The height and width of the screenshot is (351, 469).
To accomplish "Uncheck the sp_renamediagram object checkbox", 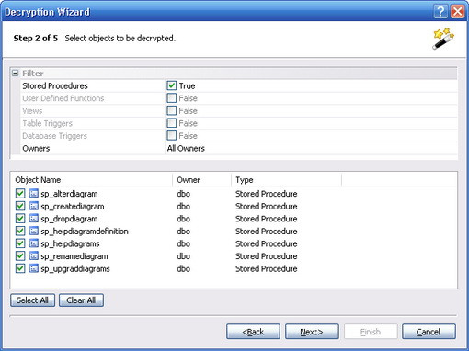I will [20, 256].
